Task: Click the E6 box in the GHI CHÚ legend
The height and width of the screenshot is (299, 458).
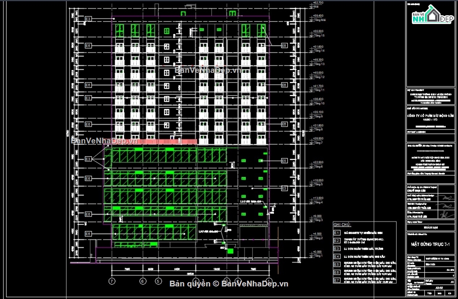Action: (337, 273)
